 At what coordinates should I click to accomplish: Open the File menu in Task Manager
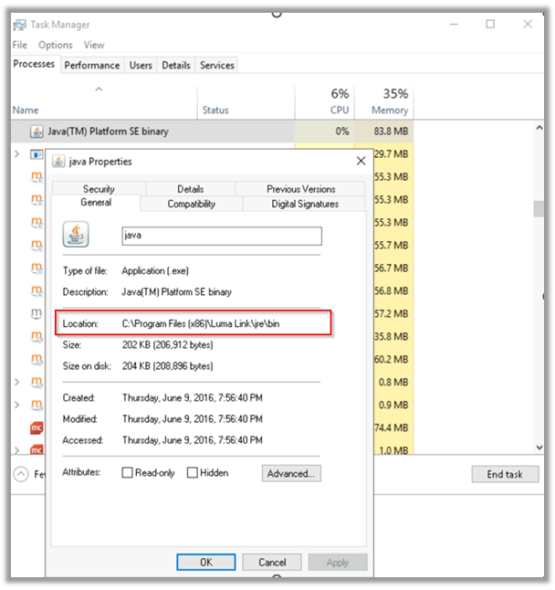click(x=19, y=45)
